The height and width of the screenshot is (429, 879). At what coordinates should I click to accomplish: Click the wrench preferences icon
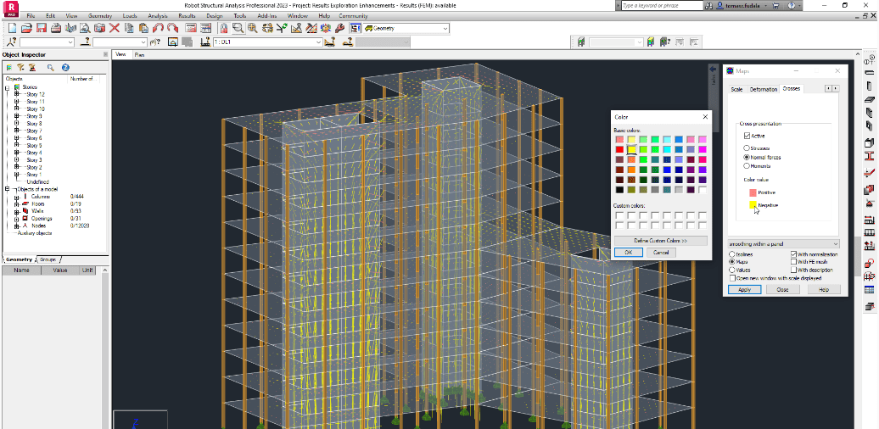(x=340, y=29)
